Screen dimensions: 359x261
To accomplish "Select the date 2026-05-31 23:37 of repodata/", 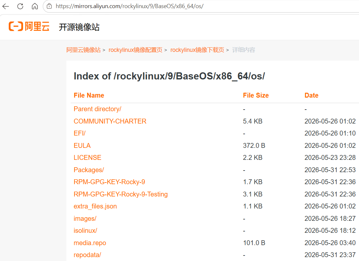I will point(330,255).
